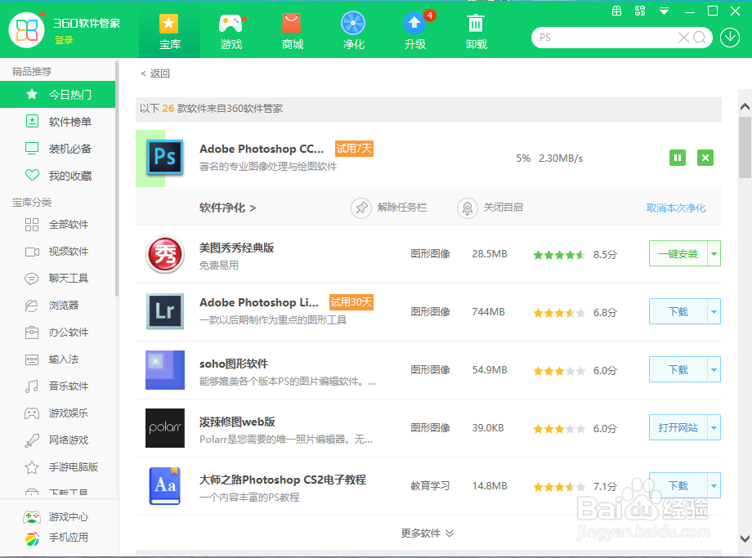Switch to the 游戏 tab

[x=231, y=32]
